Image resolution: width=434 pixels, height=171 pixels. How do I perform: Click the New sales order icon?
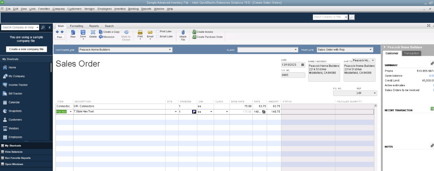coord(73,32)
